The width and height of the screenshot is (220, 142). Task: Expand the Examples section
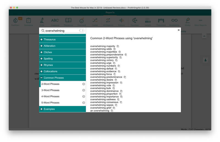coord(62,109)
